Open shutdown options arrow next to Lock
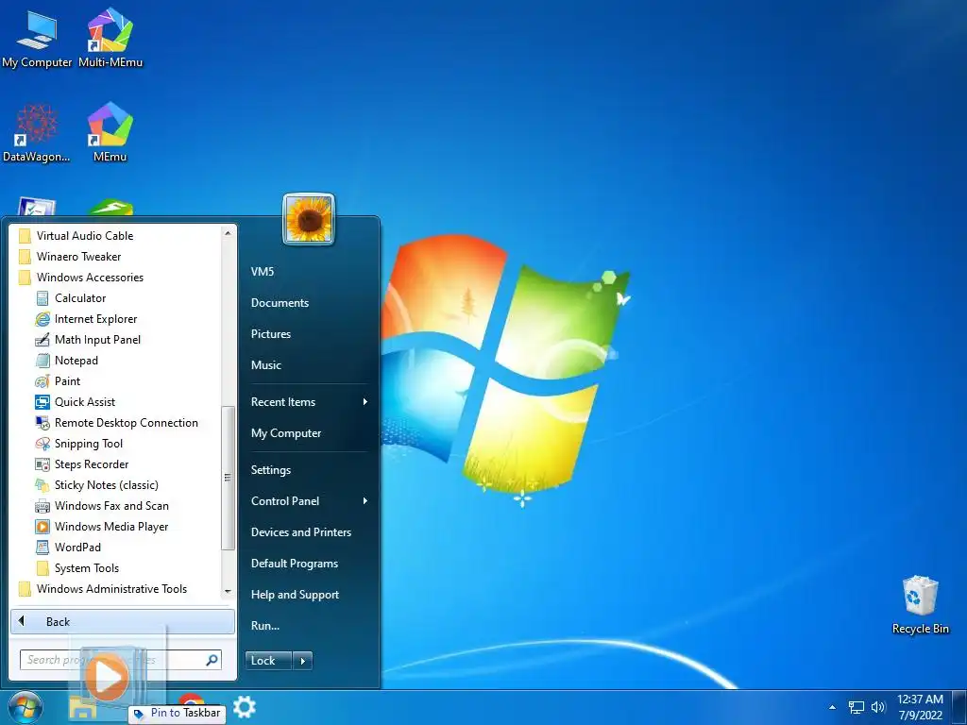This screenshot has height=725, width=967. coord(302,661)
